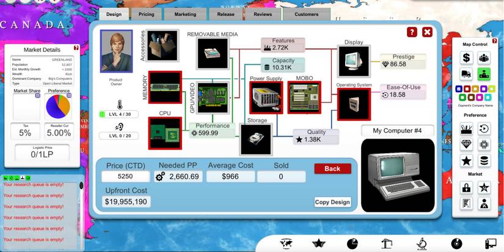Choose the MOBO motherboard component

[304, 98]
